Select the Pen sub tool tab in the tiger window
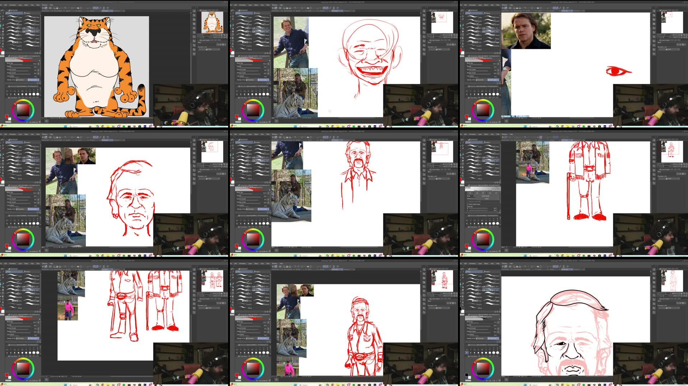 14,13
